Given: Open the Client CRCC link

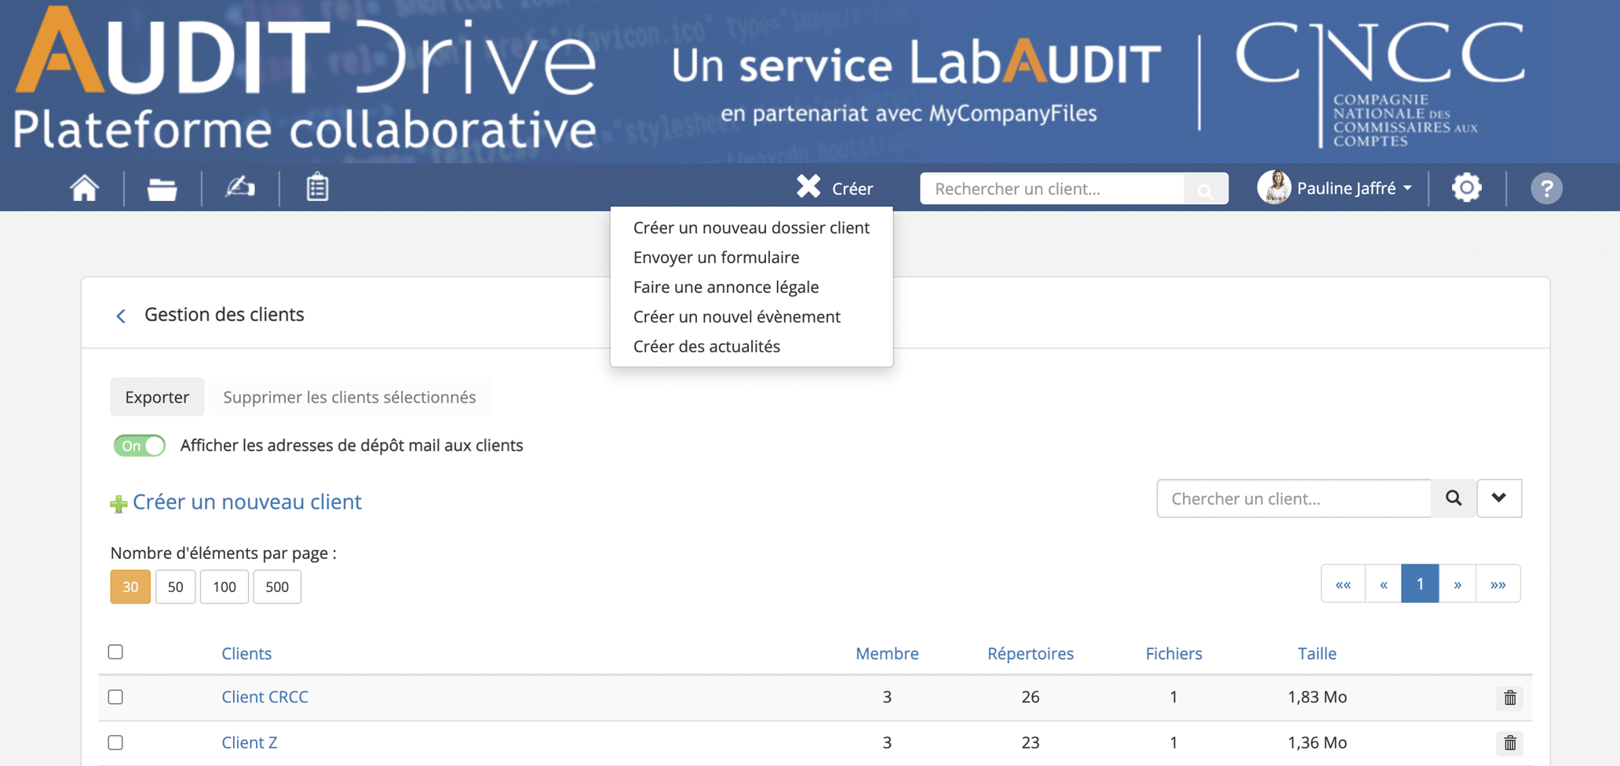Looking at the screenshot, I should (265, 697).
